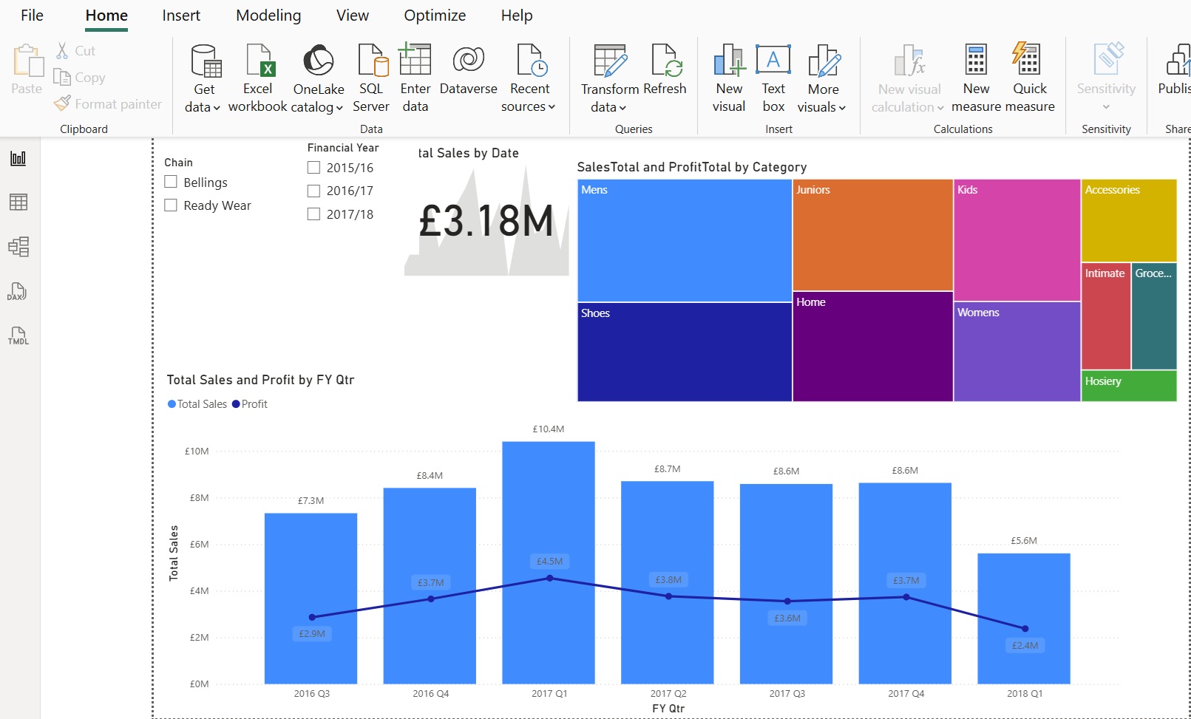Viewport: 1191px width, 719px height.
Task: Click the Profit legend color dot
Action: tap(235, 404)
